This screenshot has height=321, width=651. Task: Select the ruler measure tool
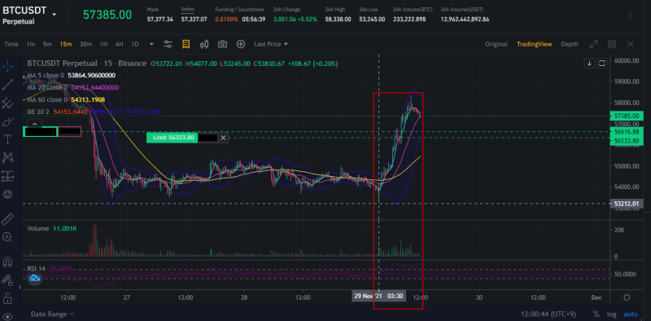tap(7, 218)
